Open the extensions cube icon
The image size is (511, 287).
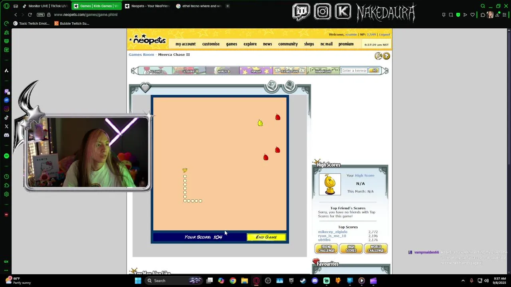click(483, 15)
